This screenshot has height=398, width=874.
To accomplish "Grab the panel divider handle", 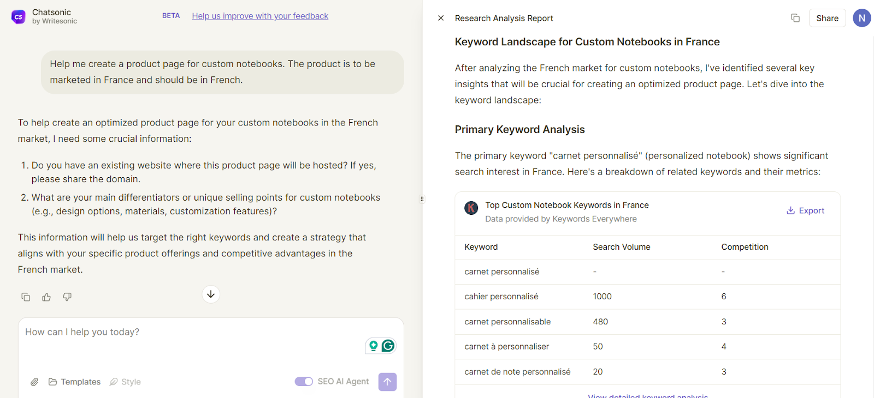I will coord(422,199).
